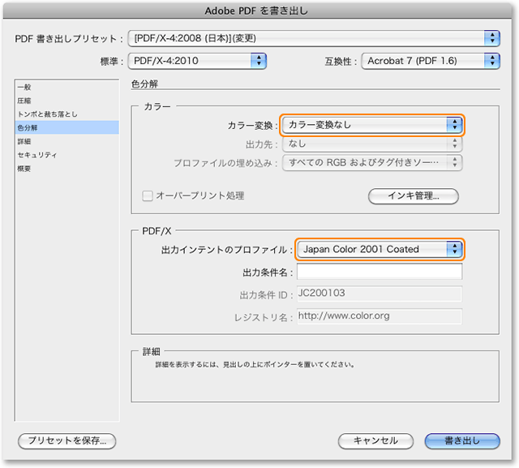This screenshot has height=468, width=519.
Task: Click the 出力先 dropdown showing なし
Action: 372,144
